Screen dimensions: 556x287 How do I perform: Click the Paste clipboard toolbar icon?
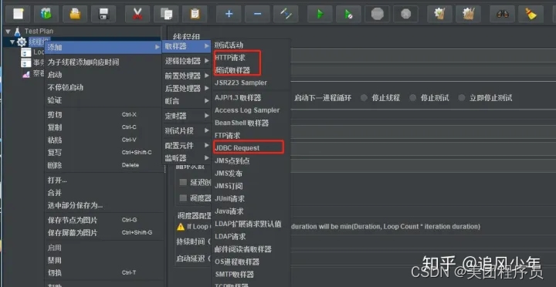[x=195, y=14]
